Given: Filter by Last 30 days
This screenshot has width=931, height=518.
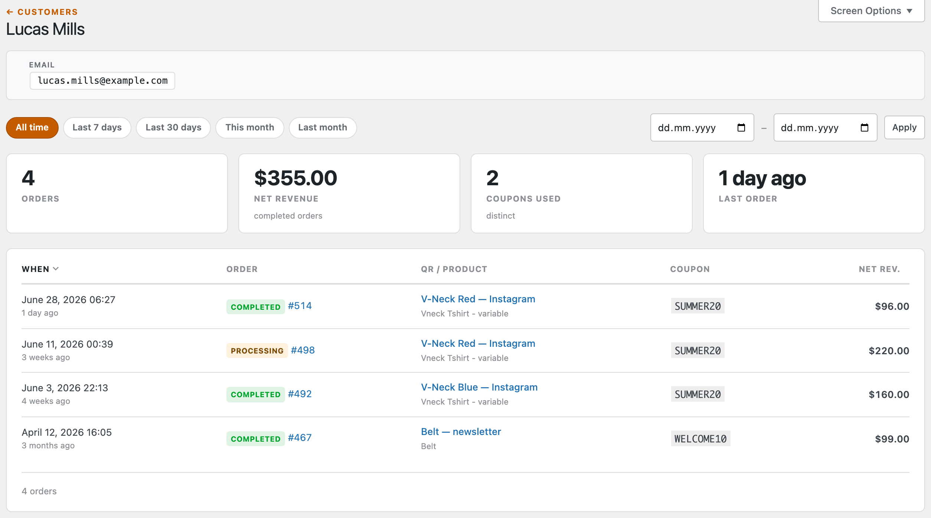Looking at the screenshot, I should [173, 127].
